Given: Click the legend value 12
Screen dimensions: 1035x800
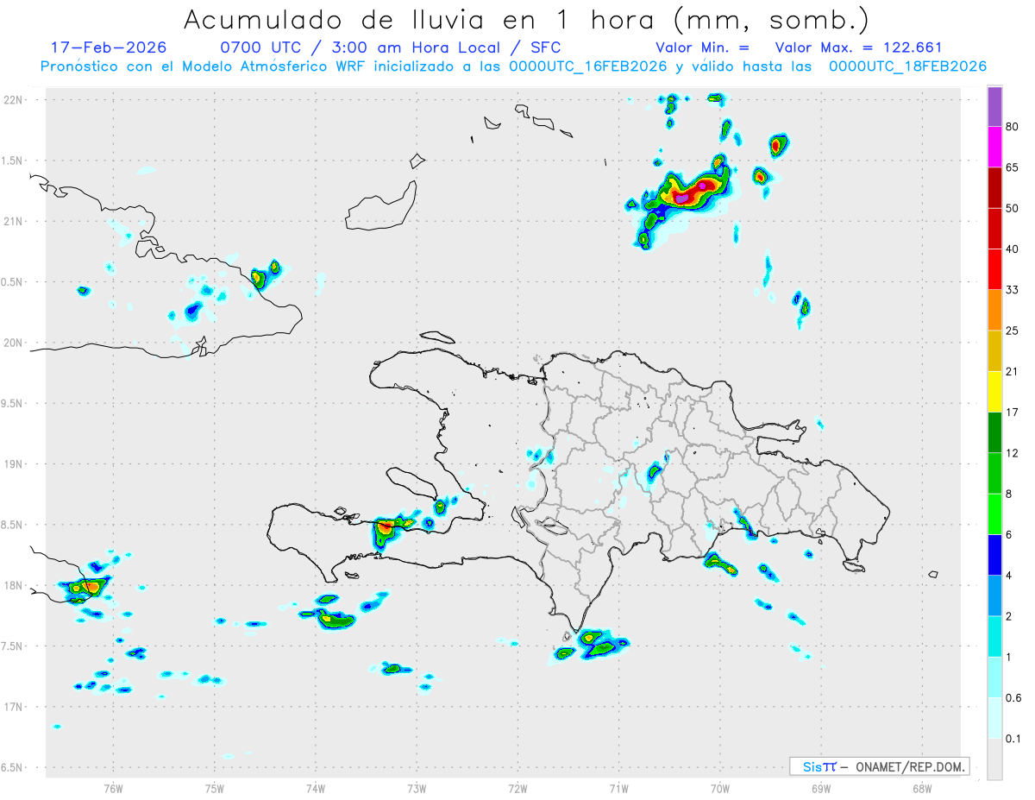Looking at the screenshot, I should [1013, 453].
